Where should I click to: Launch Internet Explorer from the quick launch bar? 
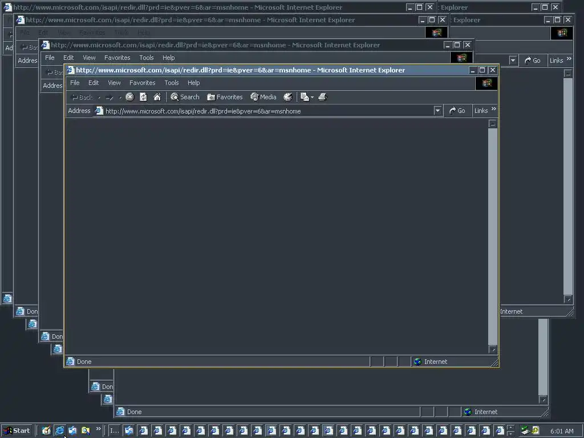59,431
